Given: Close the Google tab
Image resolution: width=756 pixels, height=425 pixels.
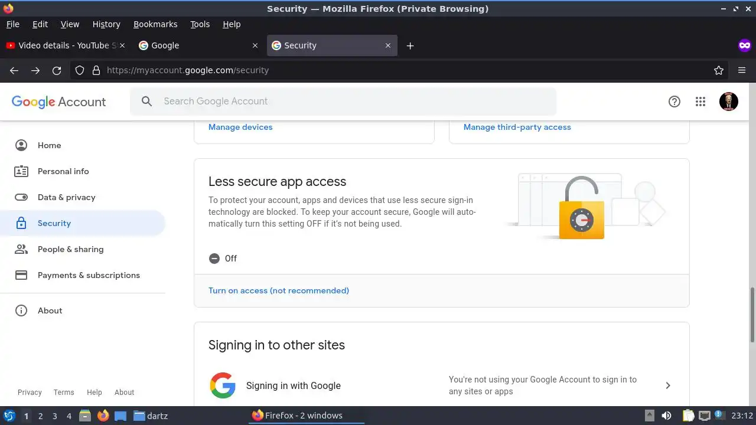Looking at the screenshot, I should (255, 45).
